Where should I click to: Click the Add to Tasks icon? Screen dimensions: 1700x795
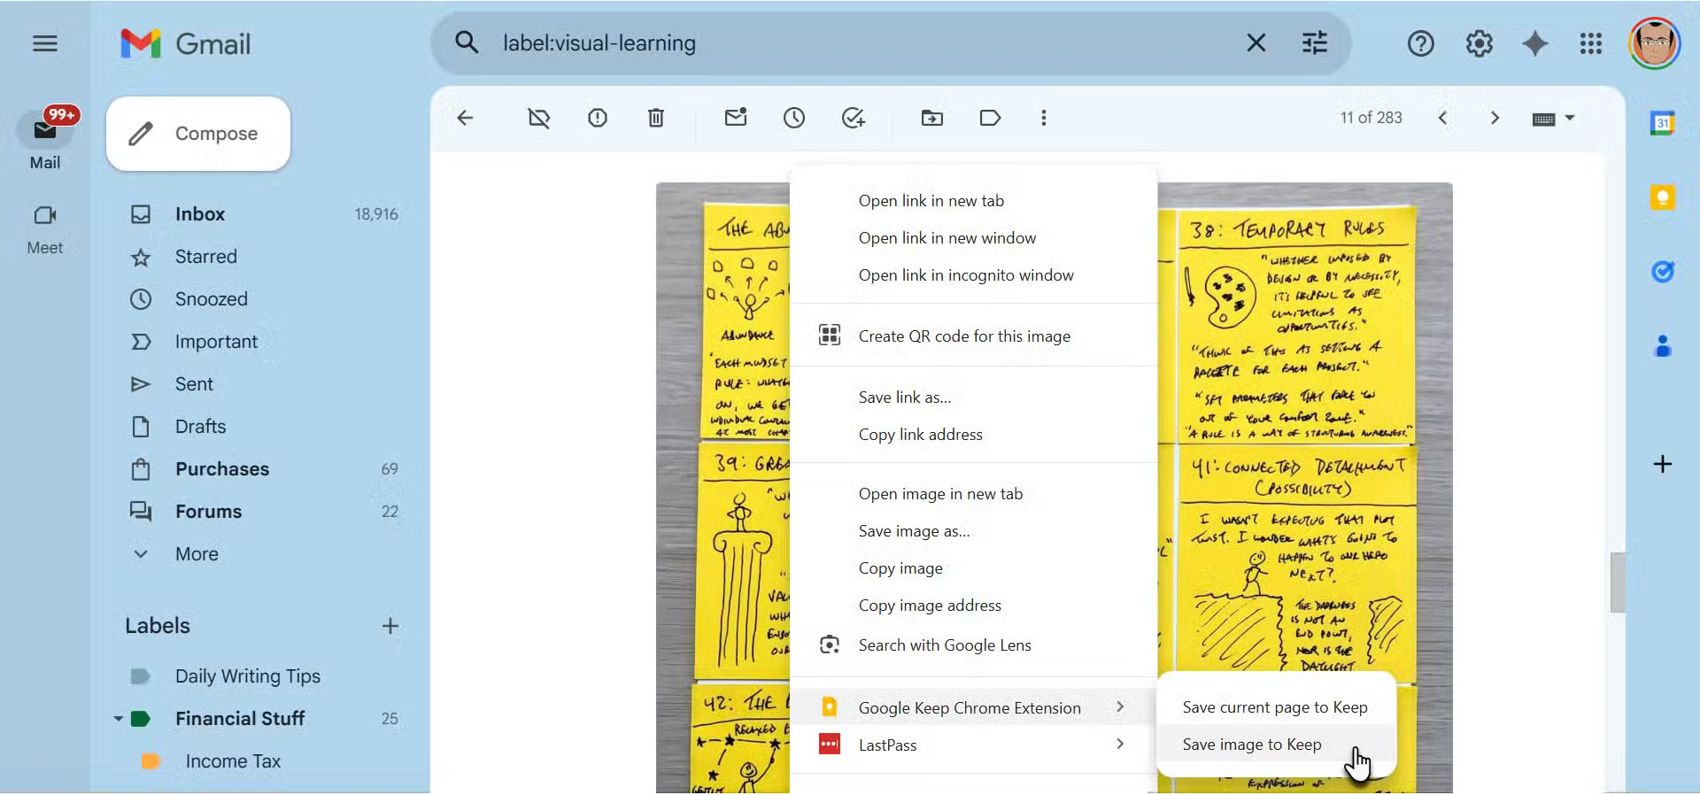pos(853,118)
